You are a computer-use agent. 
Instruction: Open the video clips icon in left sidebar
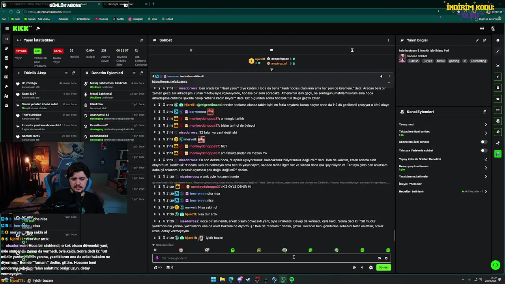tap(6, 77)
